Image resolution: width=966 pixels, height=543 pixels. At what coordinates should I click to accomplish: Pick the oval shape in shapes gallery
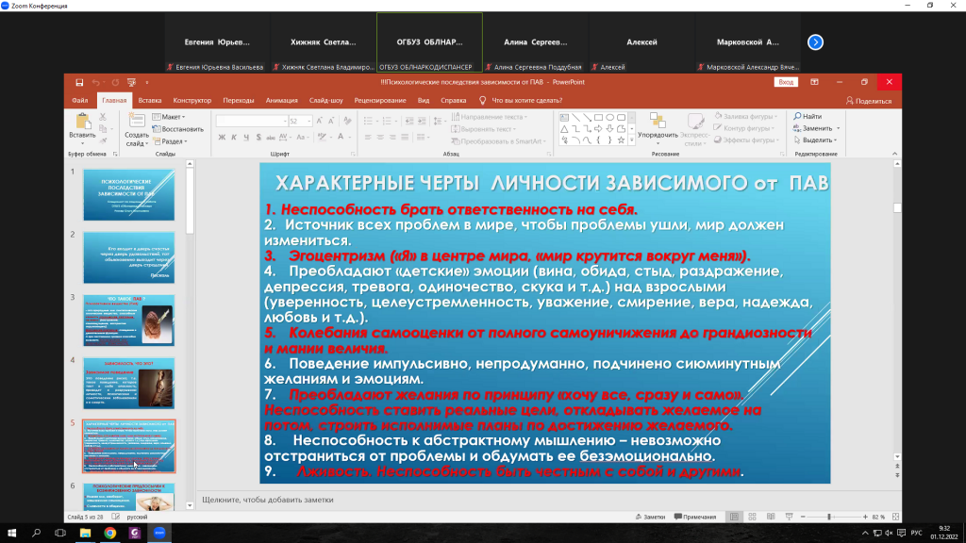pyautogui.click(x=610, y=117)
